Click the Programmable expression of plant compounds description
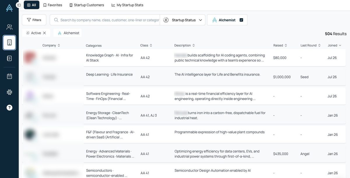350x178 pixels. coord(220,132)
